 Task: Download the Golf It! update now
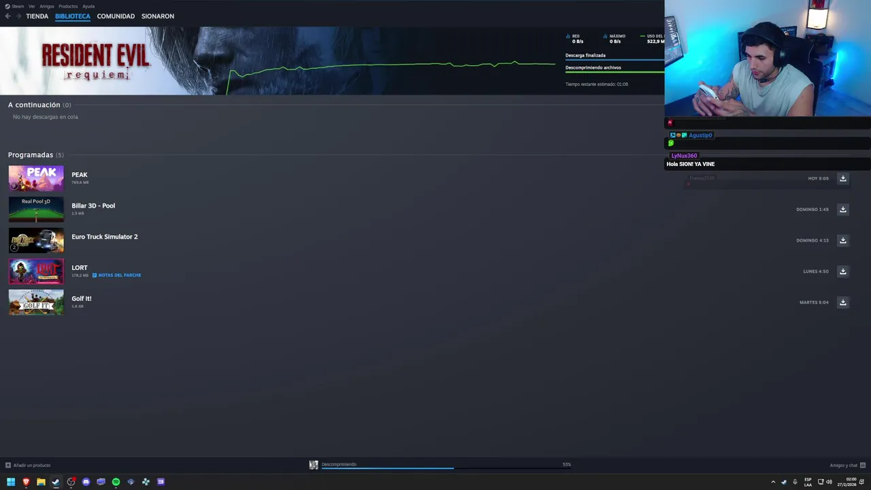(842, 302)
